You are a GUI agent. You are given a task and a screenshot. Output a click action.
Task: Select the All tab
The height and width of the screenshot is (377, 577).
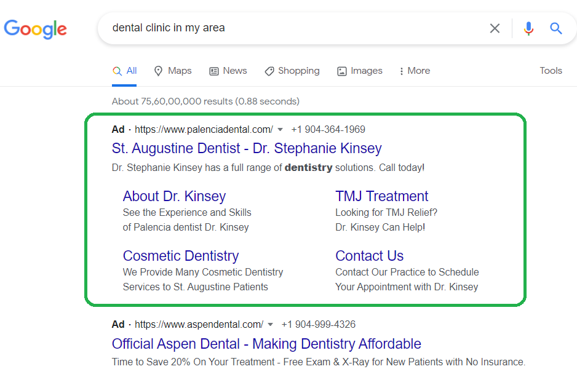pos(125,71)
